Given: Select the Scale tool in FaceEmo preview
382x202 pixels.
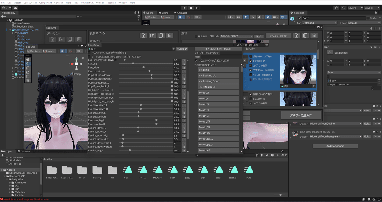Looking at the screenshot, I should tap(28, 72).
